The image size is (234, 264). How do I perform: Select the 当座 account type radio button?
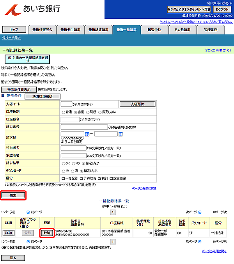tap(76, 112)
